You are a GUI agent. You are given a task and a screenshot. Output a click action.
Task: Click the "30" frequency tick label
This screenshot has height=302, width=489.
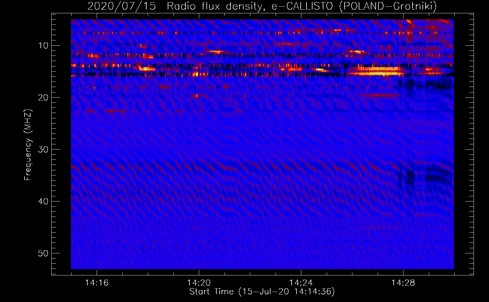click(44, 149)
